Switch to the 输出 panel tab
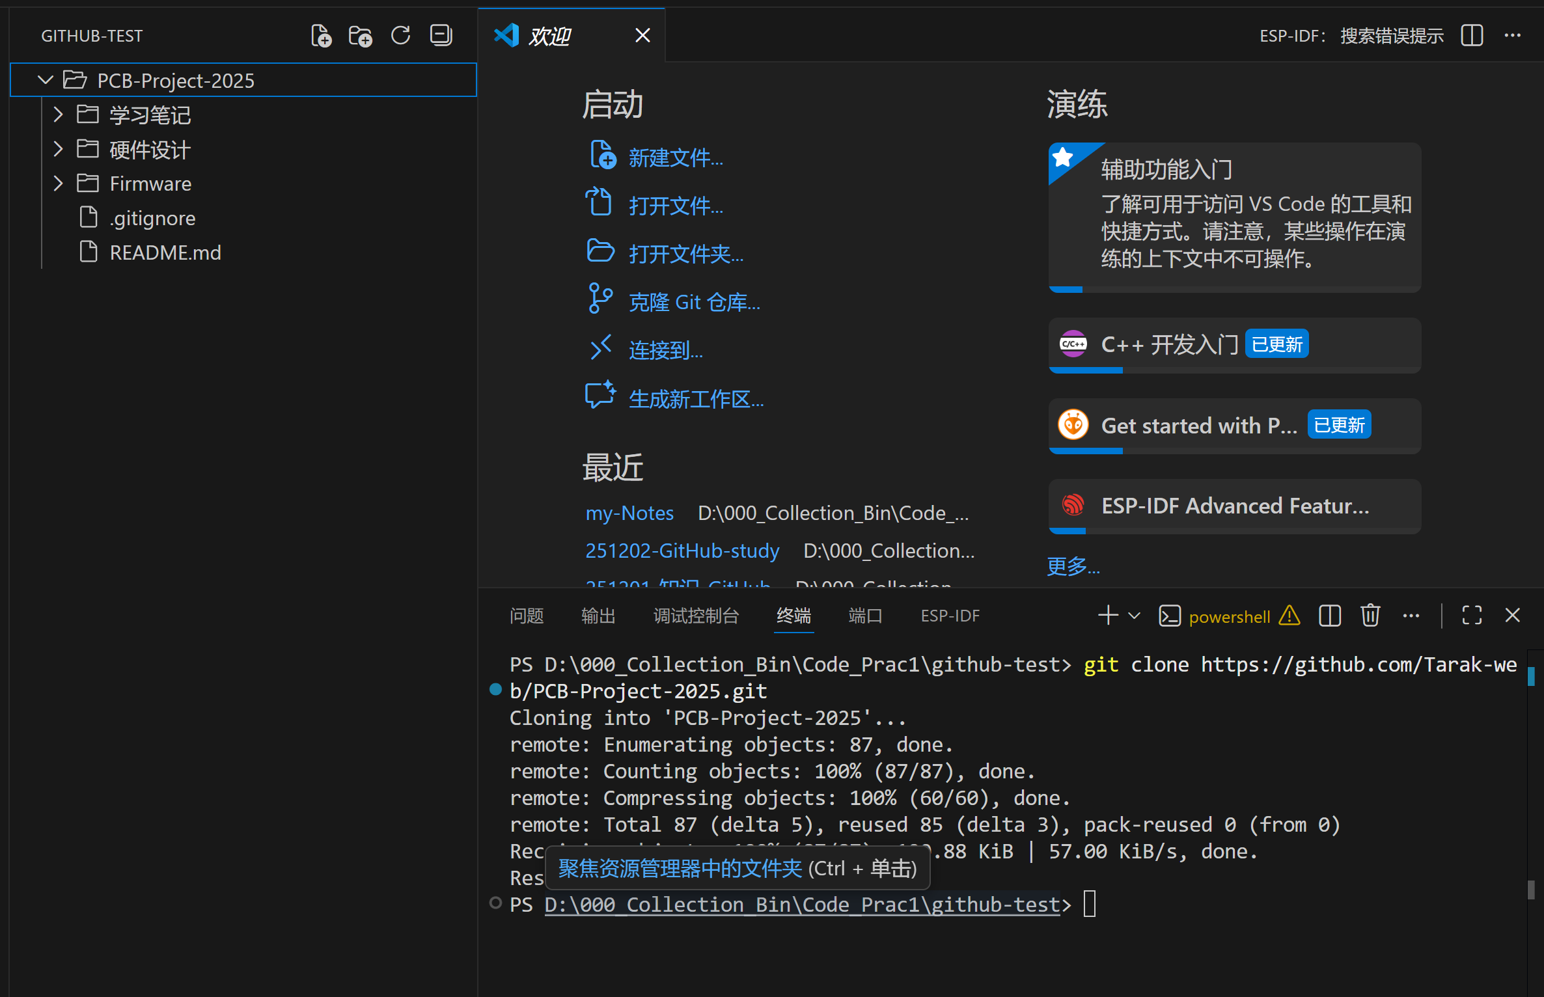This screenshot has height=997, width=1544. 598,616
